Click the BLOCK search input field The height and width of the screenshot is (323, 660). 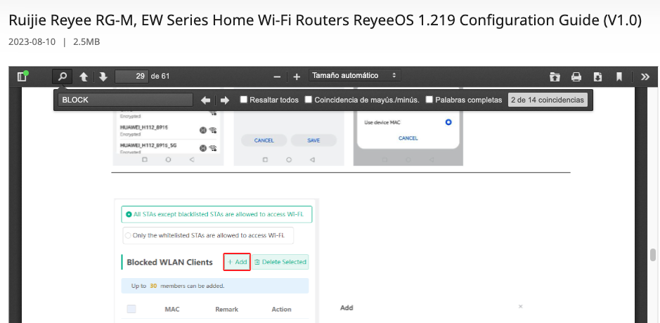coord(125,100)
